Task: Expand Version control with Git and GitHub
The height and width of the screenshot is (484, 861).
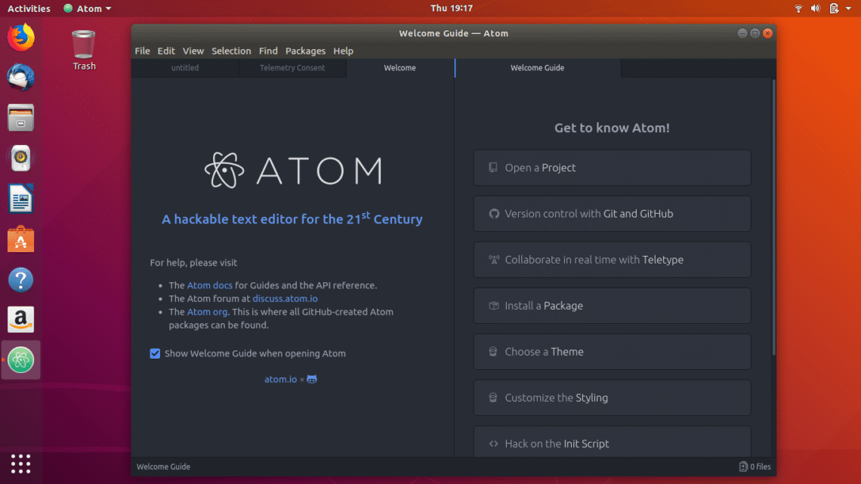Action: 612,214
